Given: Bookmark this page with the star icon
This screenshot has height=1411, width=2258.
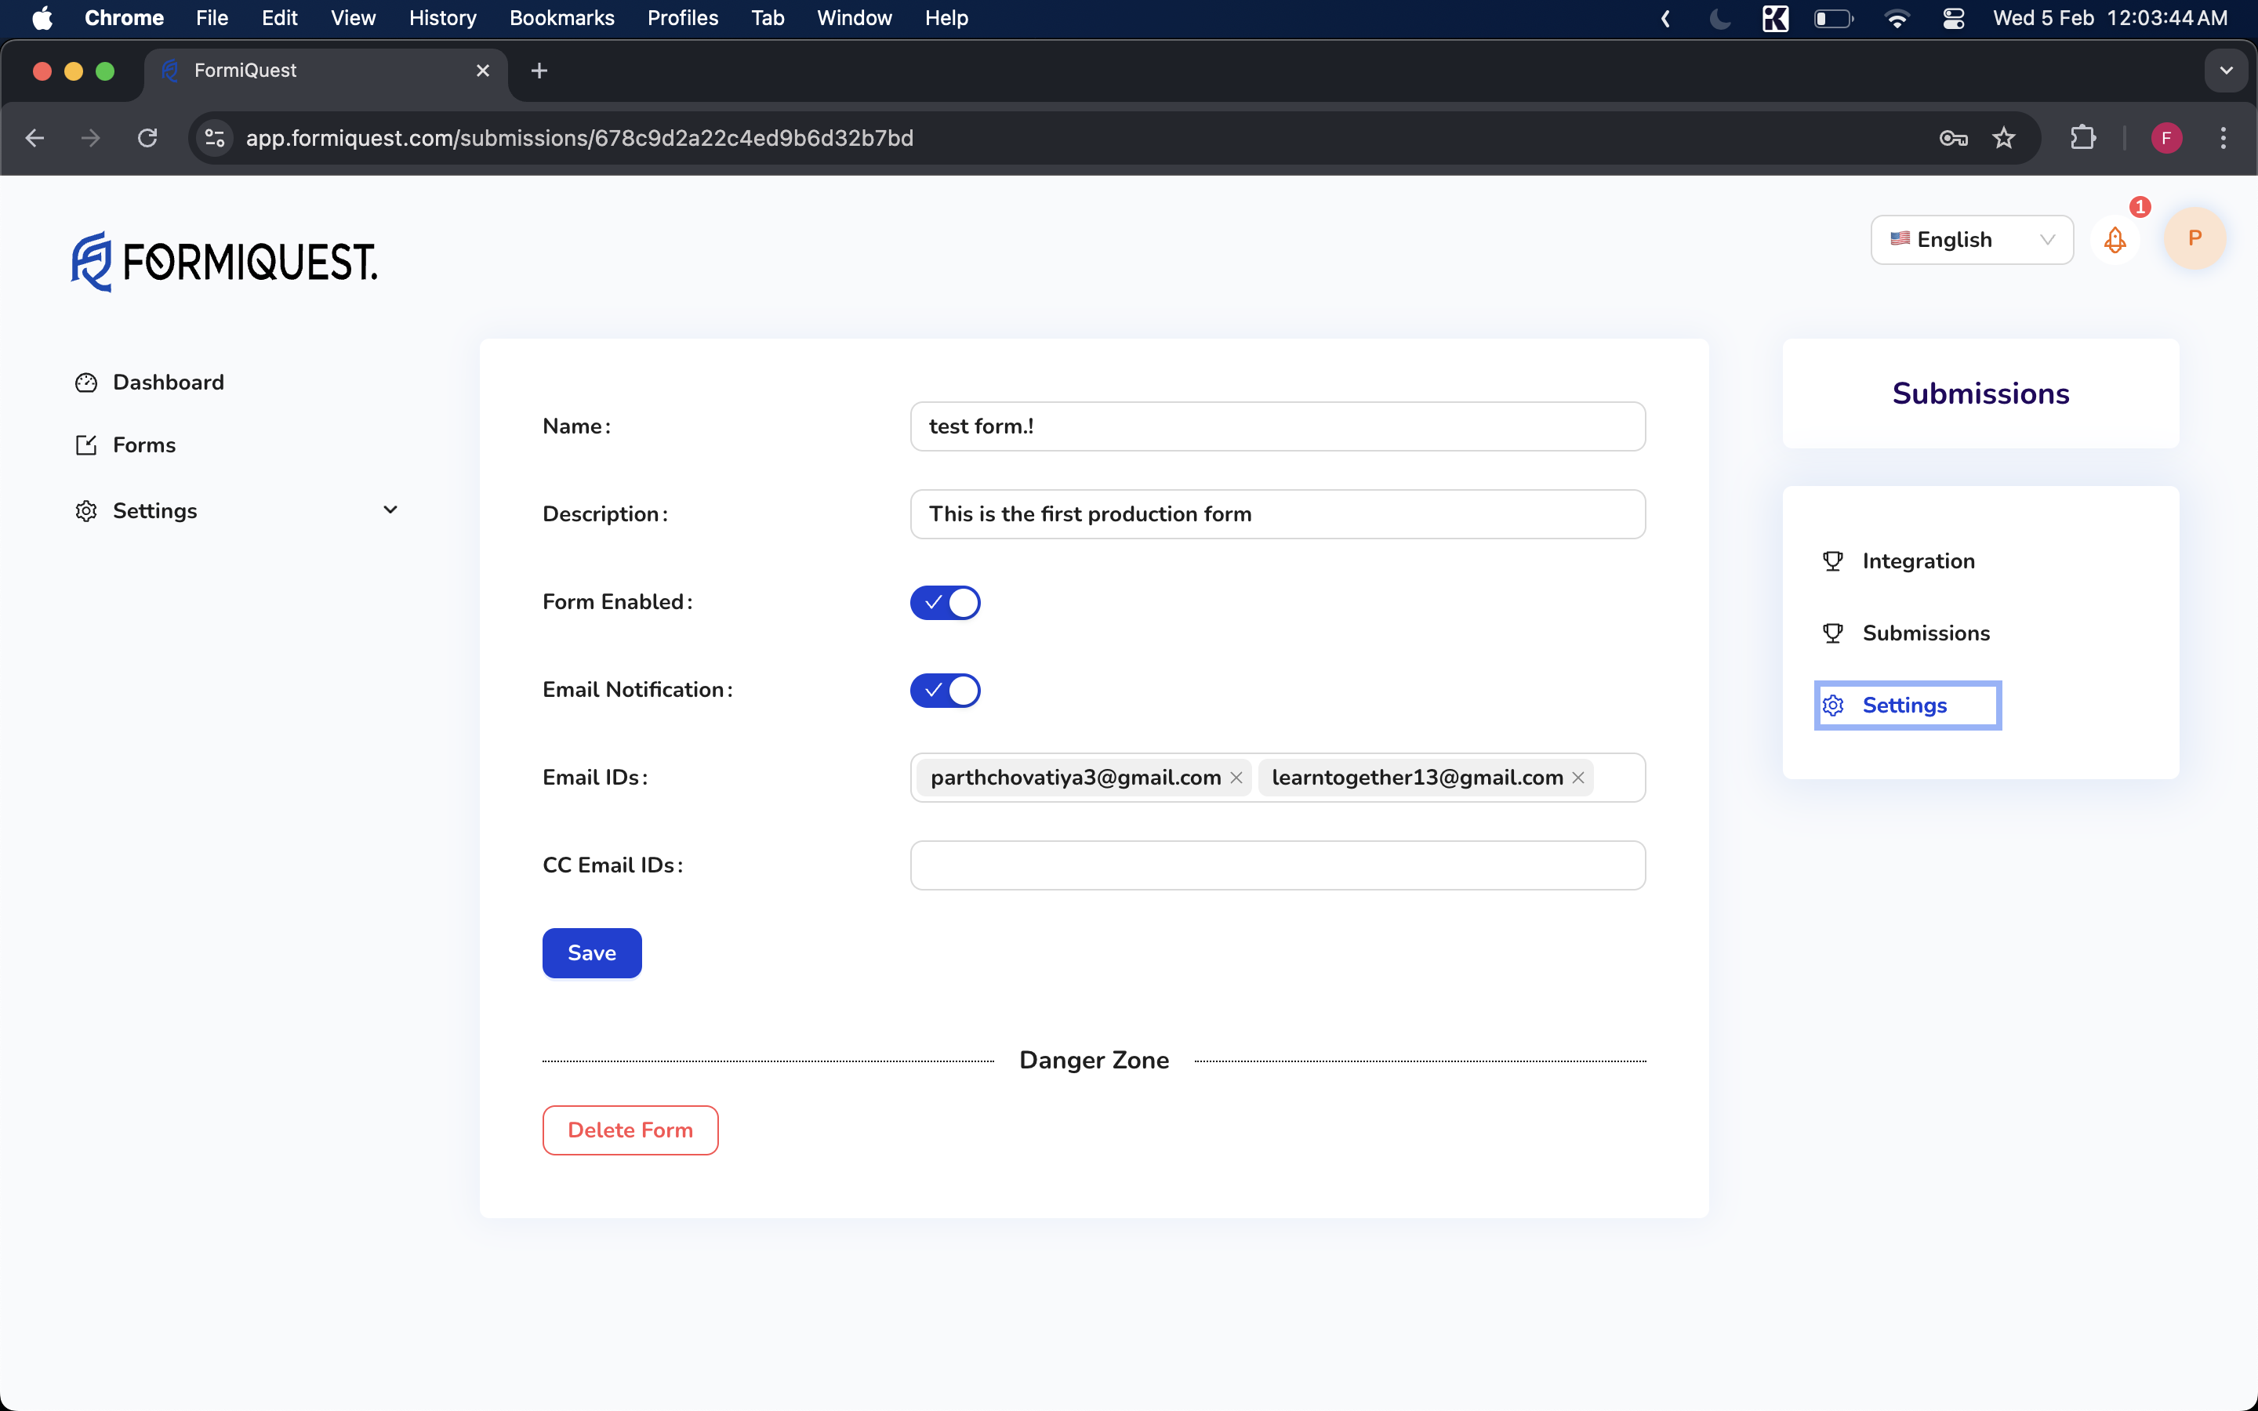Looking at the screenshot, I should point(2003,138).
